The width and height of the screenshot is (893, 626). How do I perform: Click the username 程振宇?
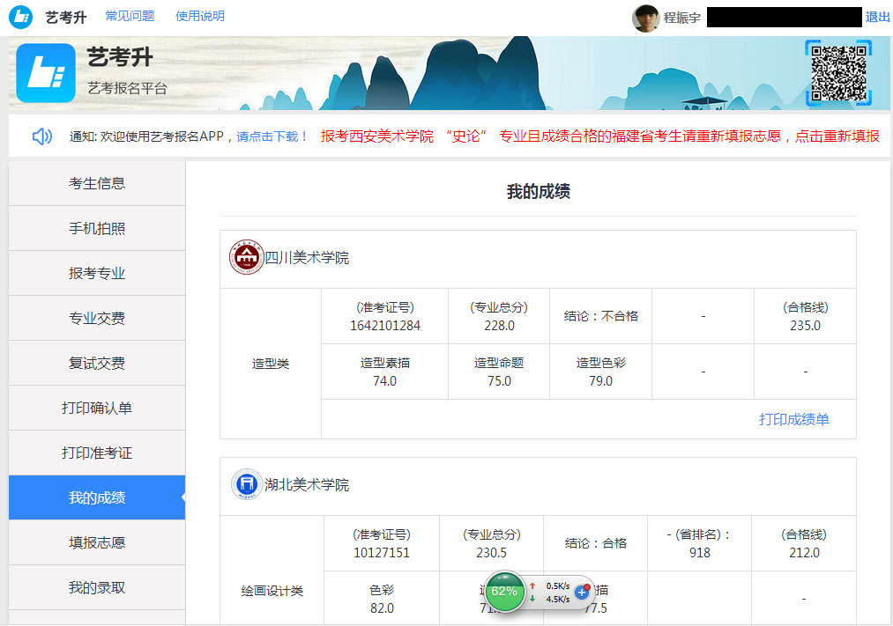click(x=681, y=18)
